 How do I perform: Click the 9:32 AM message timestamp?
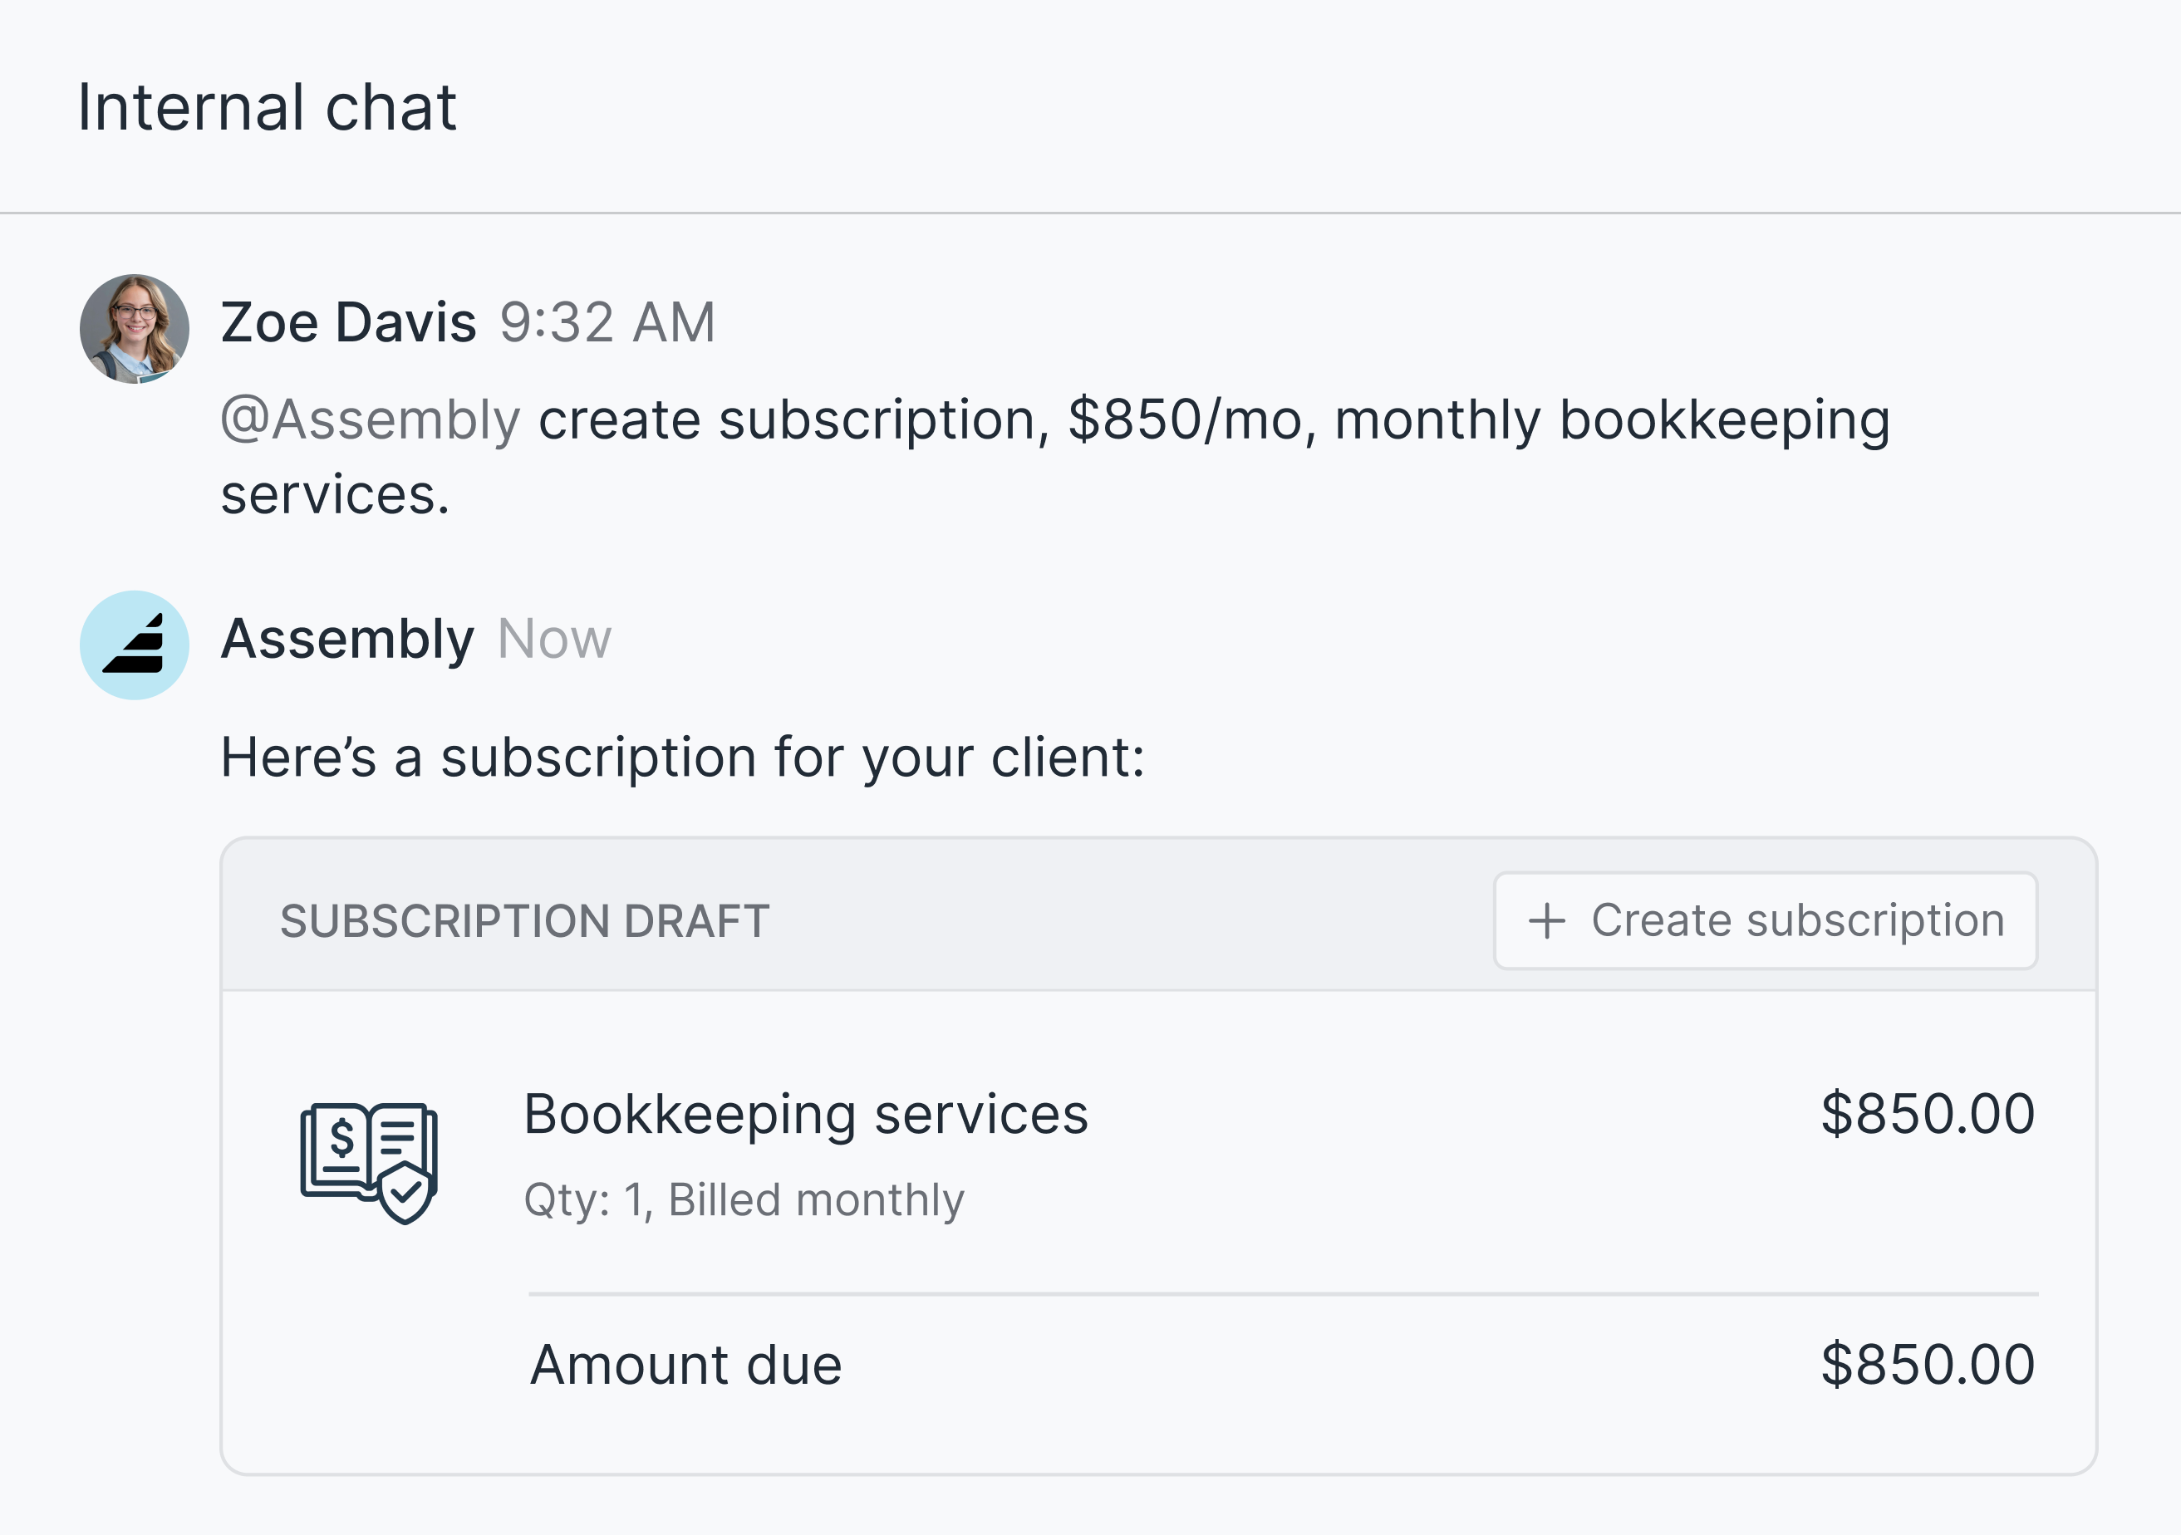tap(608, 322)
